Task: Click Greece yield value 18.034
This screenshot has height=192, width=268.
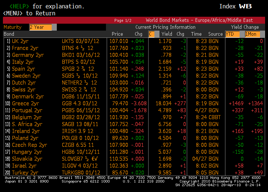Action: coord(163,103)
